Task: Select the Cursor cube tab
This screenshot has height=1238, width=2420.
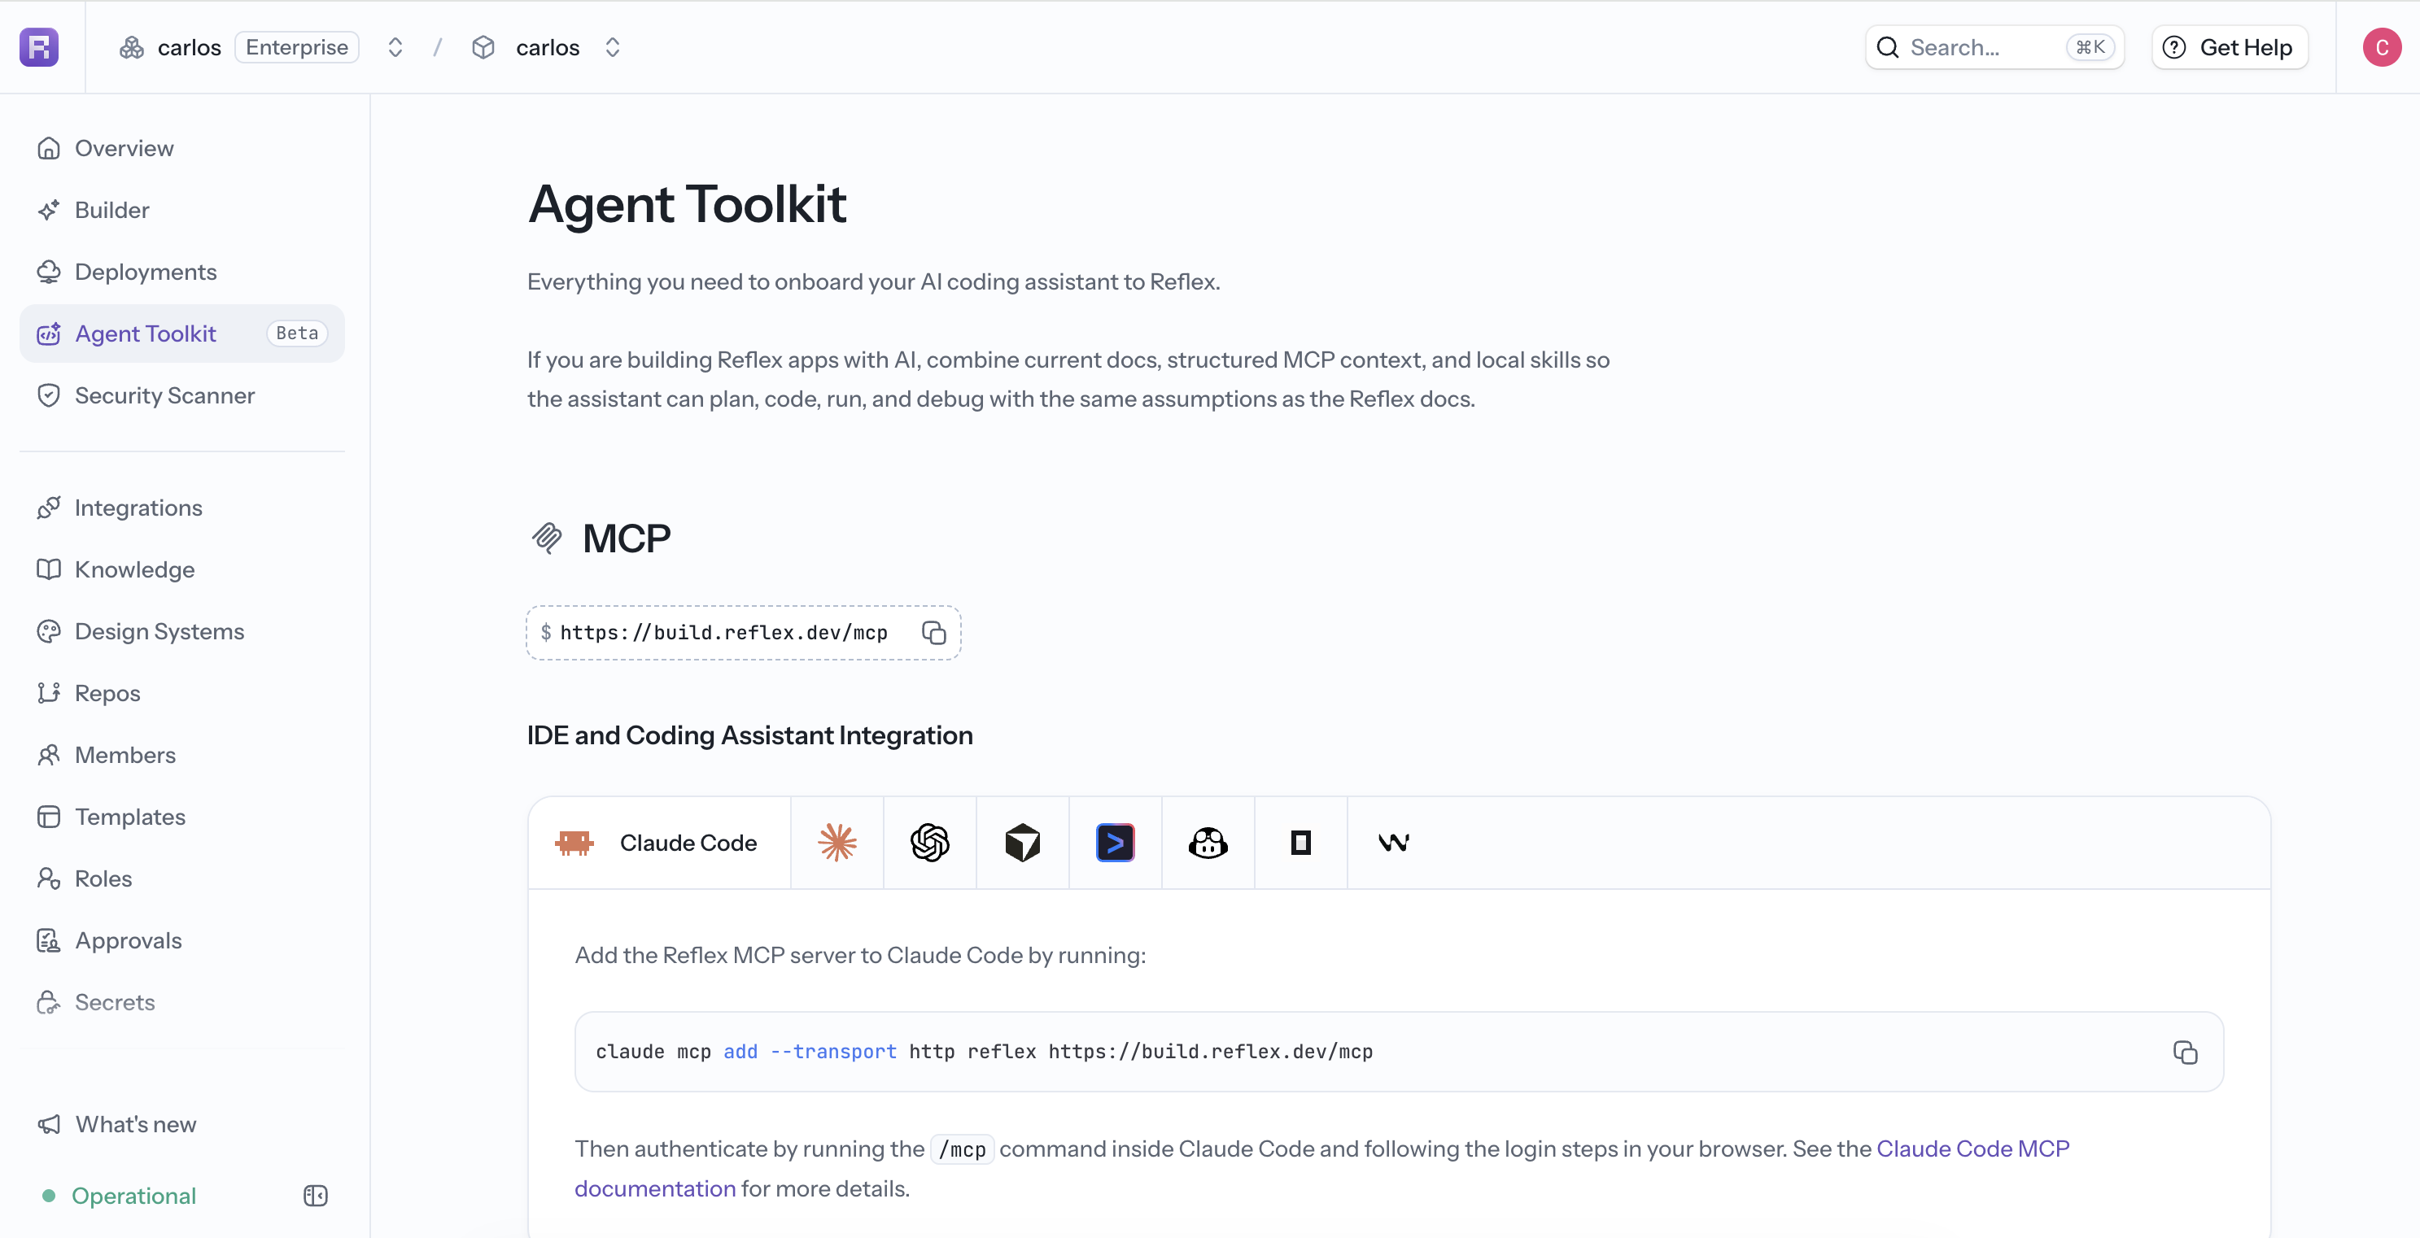Action: tap(1022, 843)
